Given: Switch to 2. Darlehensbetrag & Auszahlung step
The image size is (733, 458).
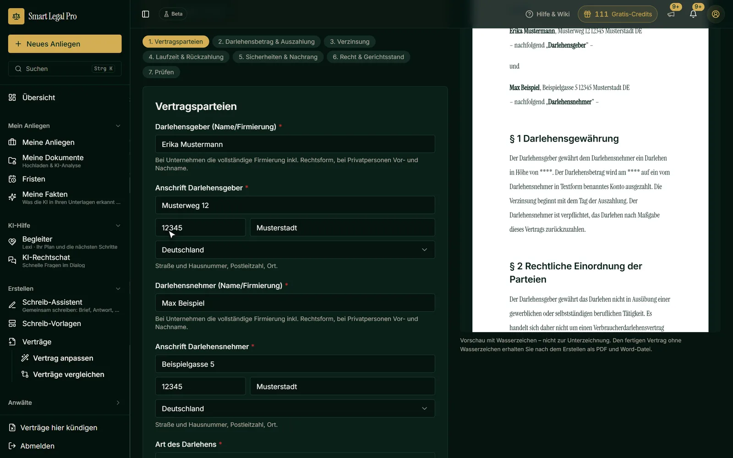Looking at the screenshot, I should 267,42.
